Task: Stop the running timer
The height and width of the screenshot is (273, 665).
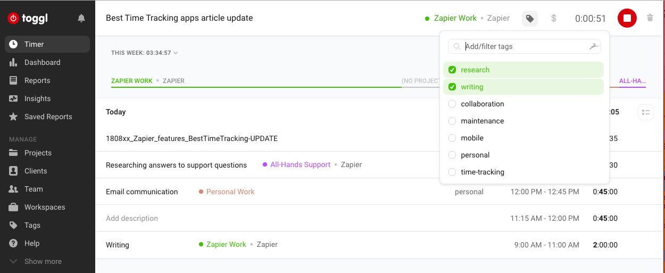Action: point(627,18)
